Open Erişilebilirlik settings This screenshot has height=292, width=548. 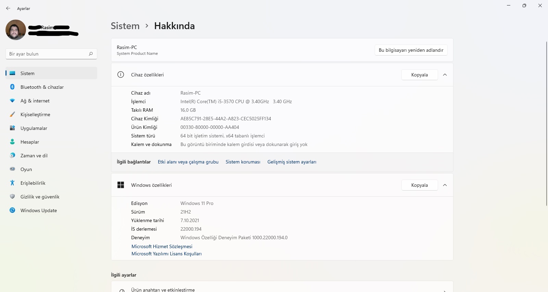point(51,183)
